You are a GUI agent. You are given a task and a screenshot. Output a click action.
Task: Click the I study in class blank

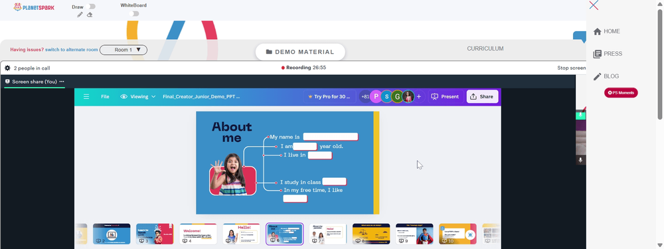click(335, 182)
